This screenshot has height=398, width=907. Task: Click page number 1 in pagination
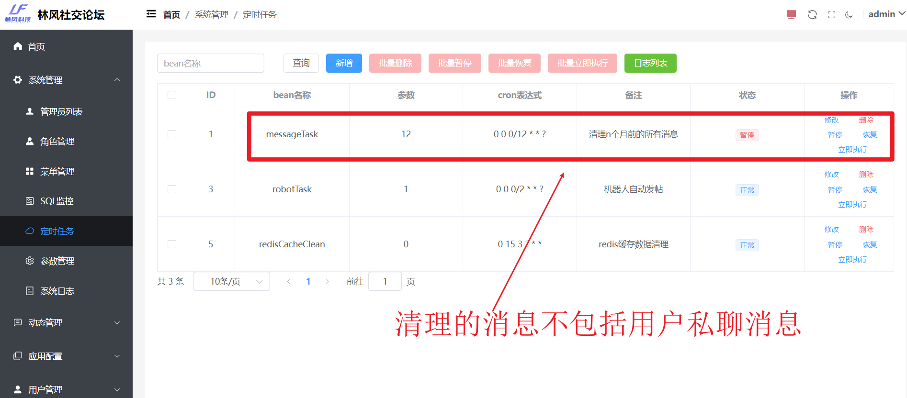[x=308, y=281]
